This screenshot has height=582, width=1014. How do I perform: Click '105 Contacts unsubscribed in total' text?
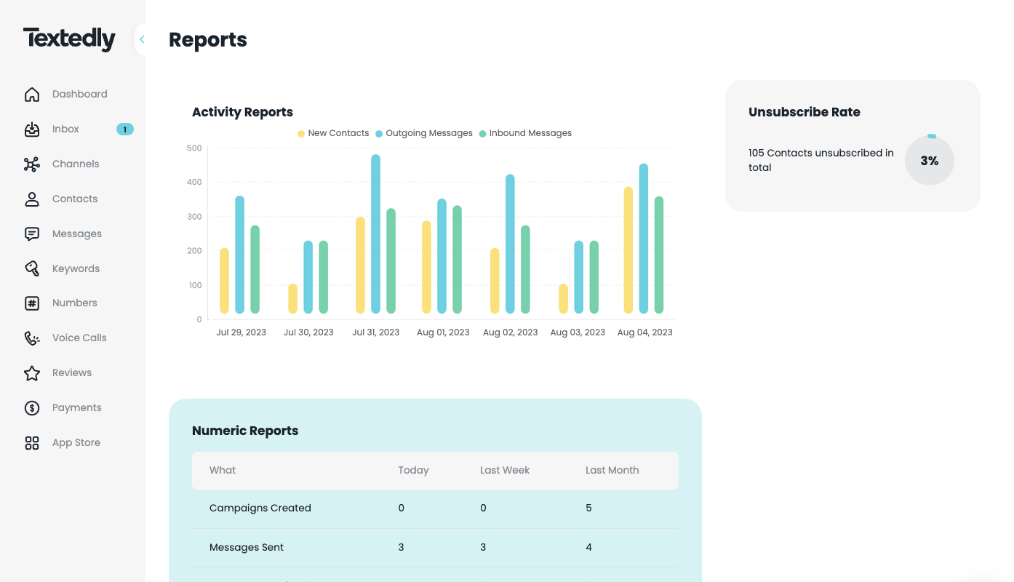[x=821, y=160]
